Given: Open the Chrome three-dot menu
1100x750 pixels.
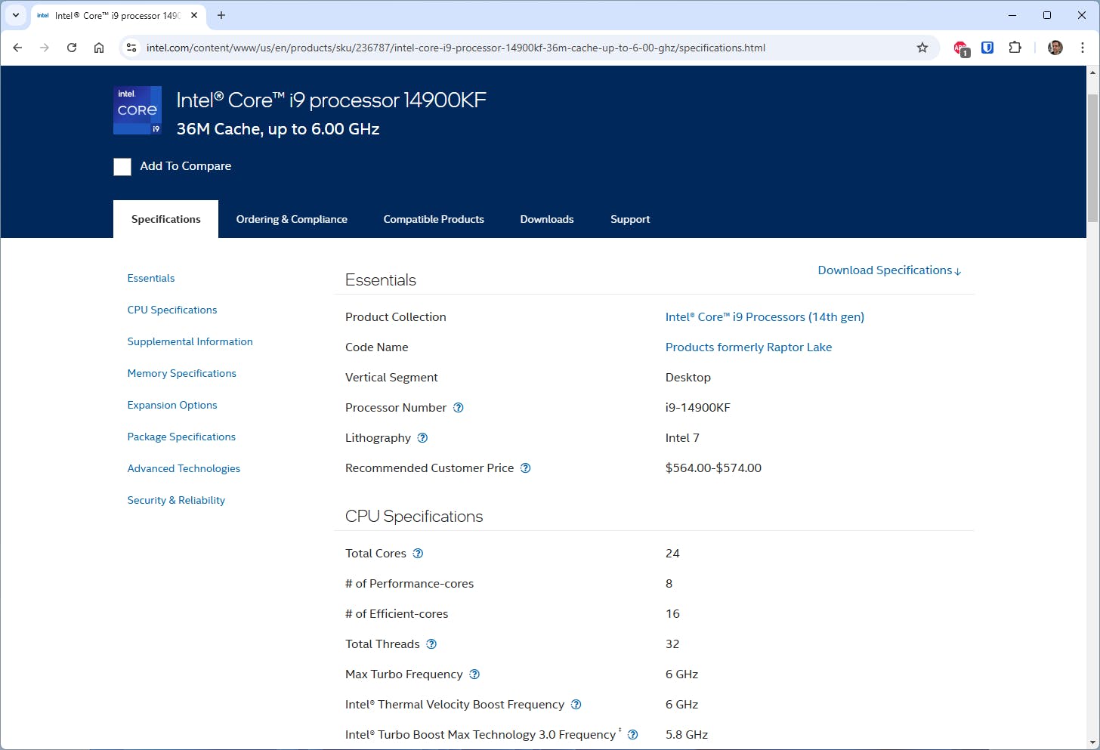Looking at the screenshot, I should 1083,48.
